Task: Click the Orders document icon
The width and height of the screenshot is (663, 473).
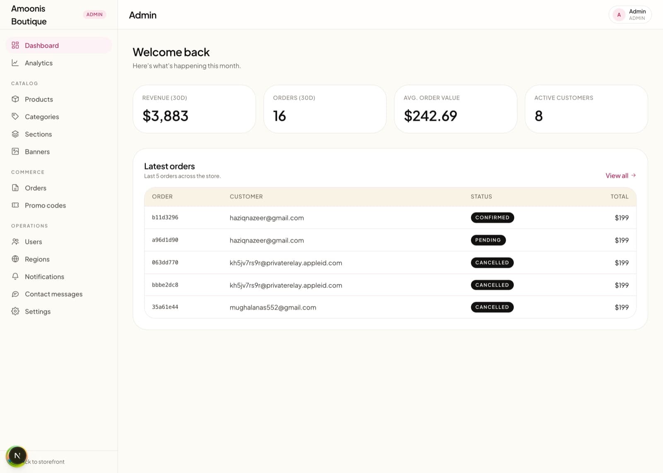Action: point(15,188)
